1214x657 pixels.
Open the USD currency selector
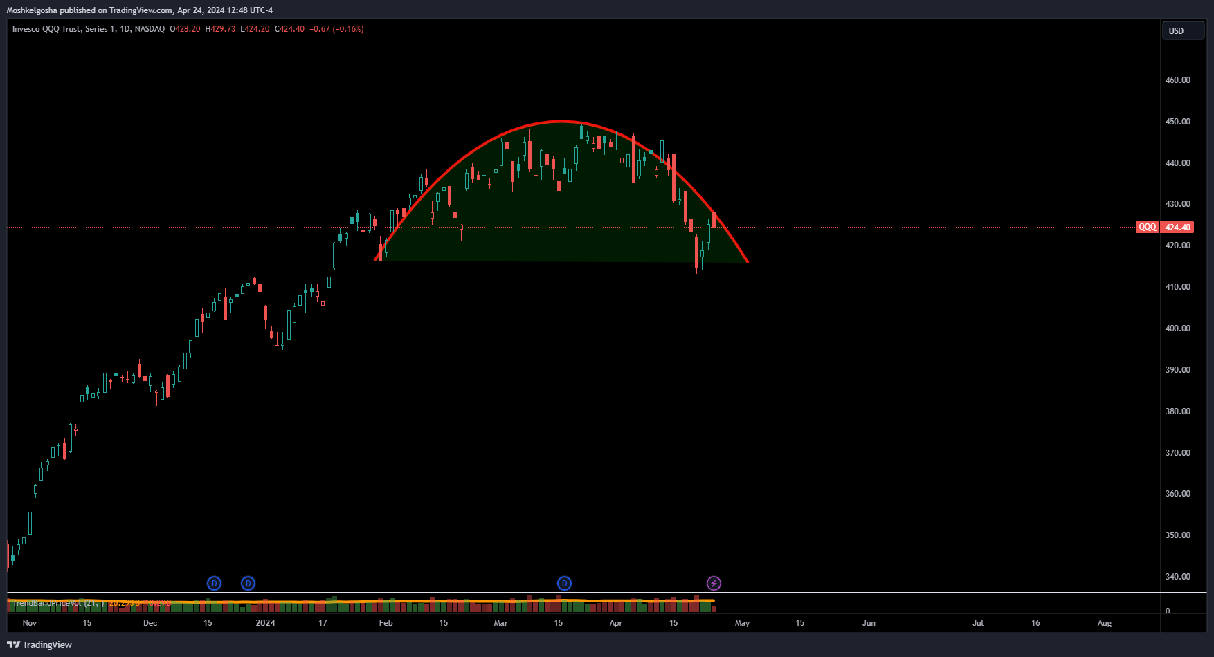tap(1183, 30)
